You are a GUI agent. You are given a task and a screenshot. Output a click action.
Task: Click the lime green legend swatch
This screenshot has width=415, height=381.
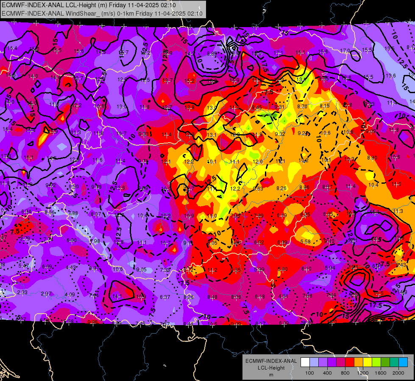click(376, 362)
